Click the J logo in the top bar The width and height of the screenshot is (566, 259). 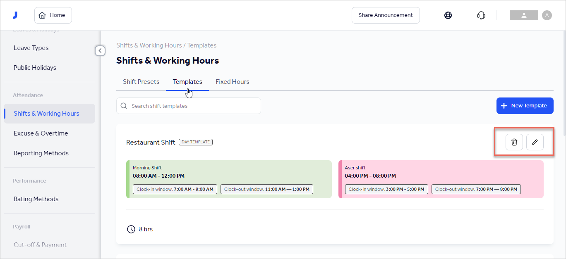point(15,15)
